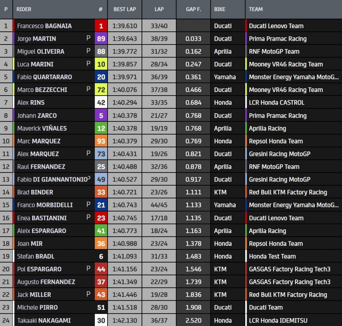The width and height of the screenshot is (342, 326).
Task: Click Marc Marquez's orange 93 badge
Action: pos(101,141)
